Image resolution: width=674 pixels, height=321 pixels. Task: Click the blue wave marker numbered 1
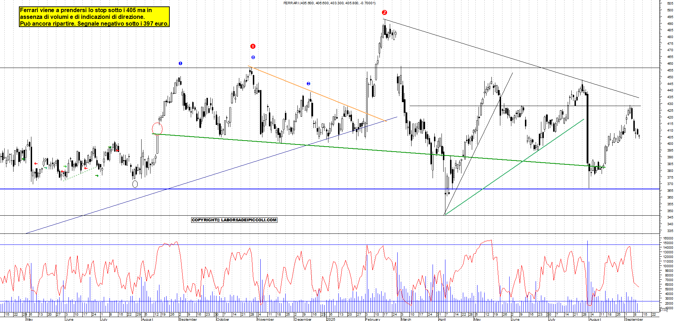180,63
